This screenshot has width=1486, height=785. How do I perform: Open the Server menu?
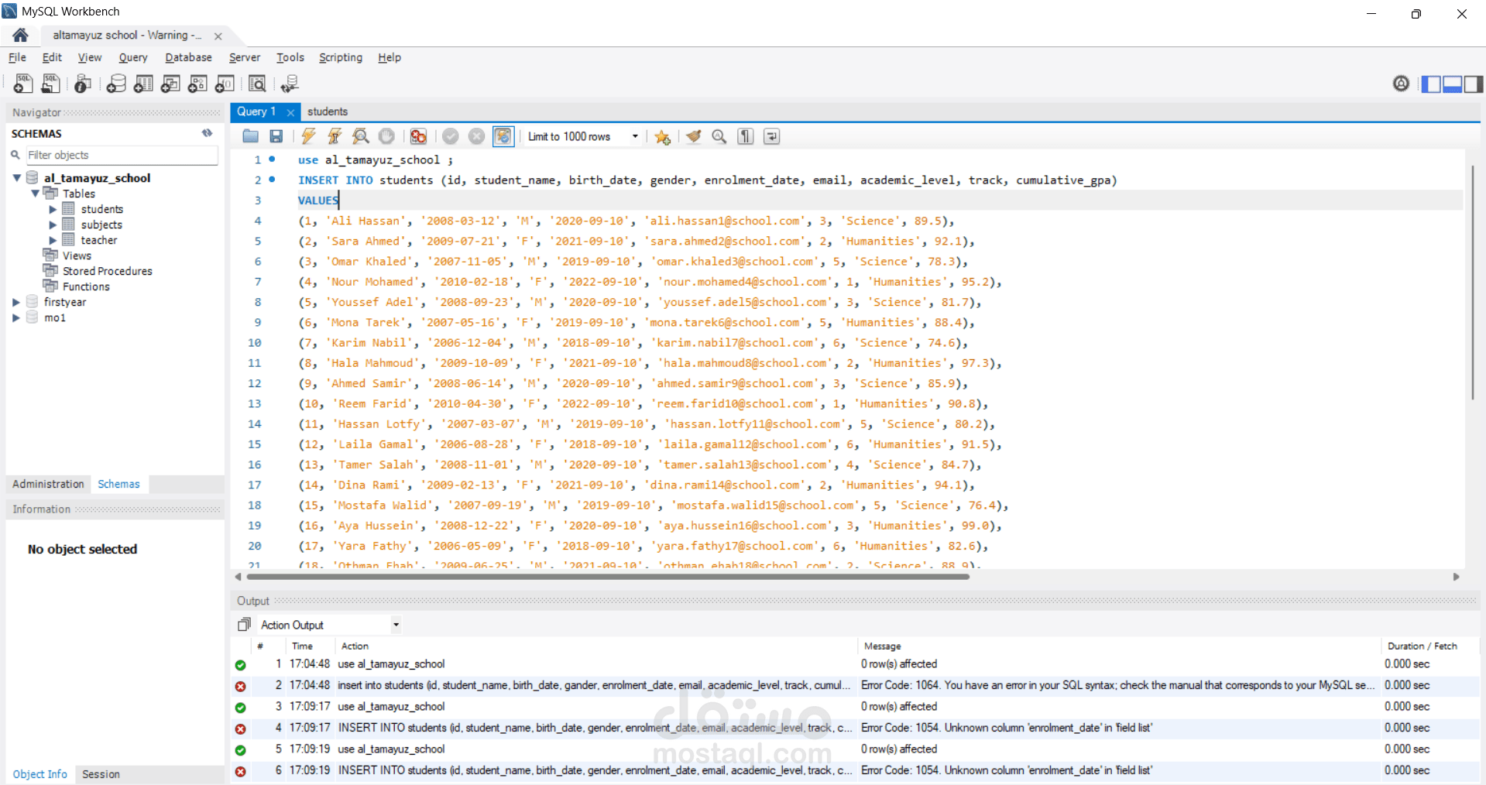pos(245,57)
